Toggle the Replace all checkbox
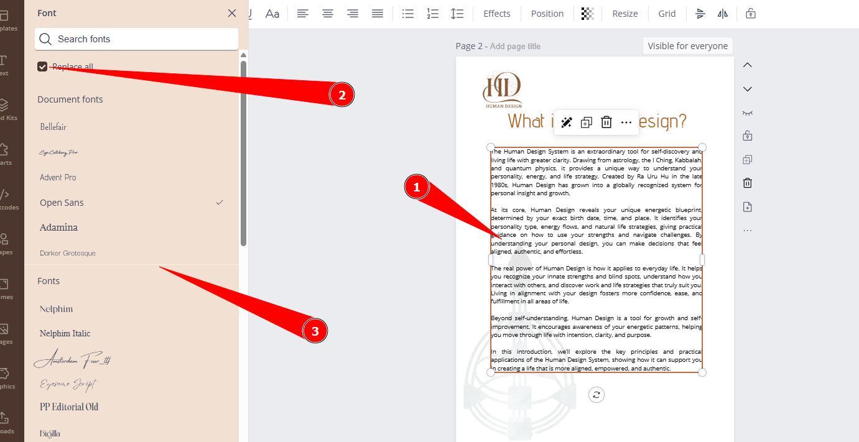Screen dimensions: 859x442 42,67
